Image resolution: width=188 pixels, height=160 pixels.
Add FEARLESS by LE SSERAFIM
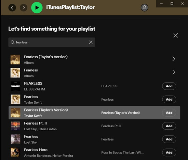tap(169, 86)
